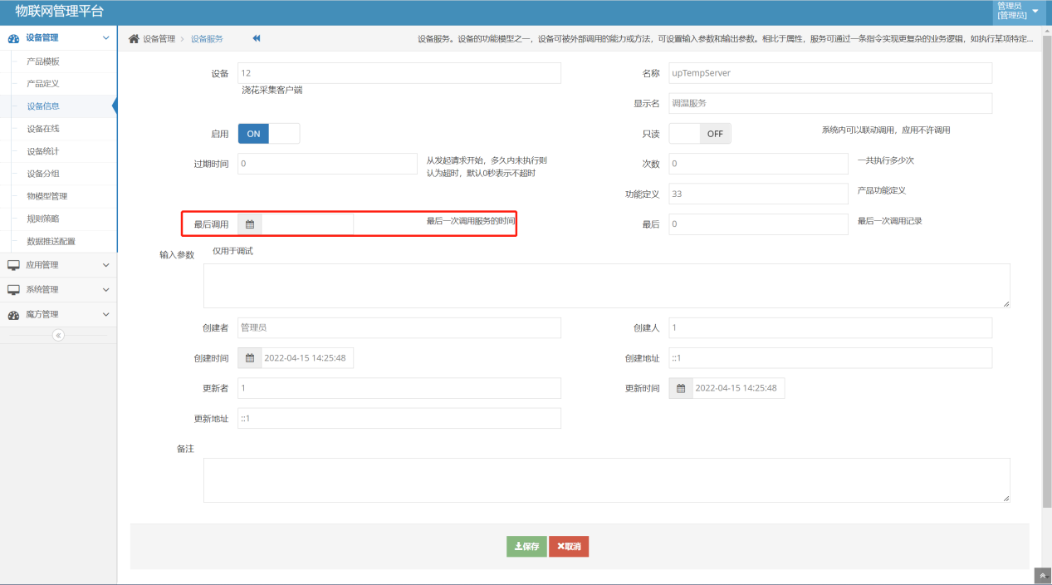Click the 浇花采集客户端 text under 设备
Viewport: 1052px width, 585px height.
[272, 90]
